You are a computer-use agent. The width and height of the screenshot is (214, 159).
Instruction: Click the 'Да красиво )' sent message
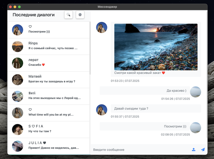[145, 91]
